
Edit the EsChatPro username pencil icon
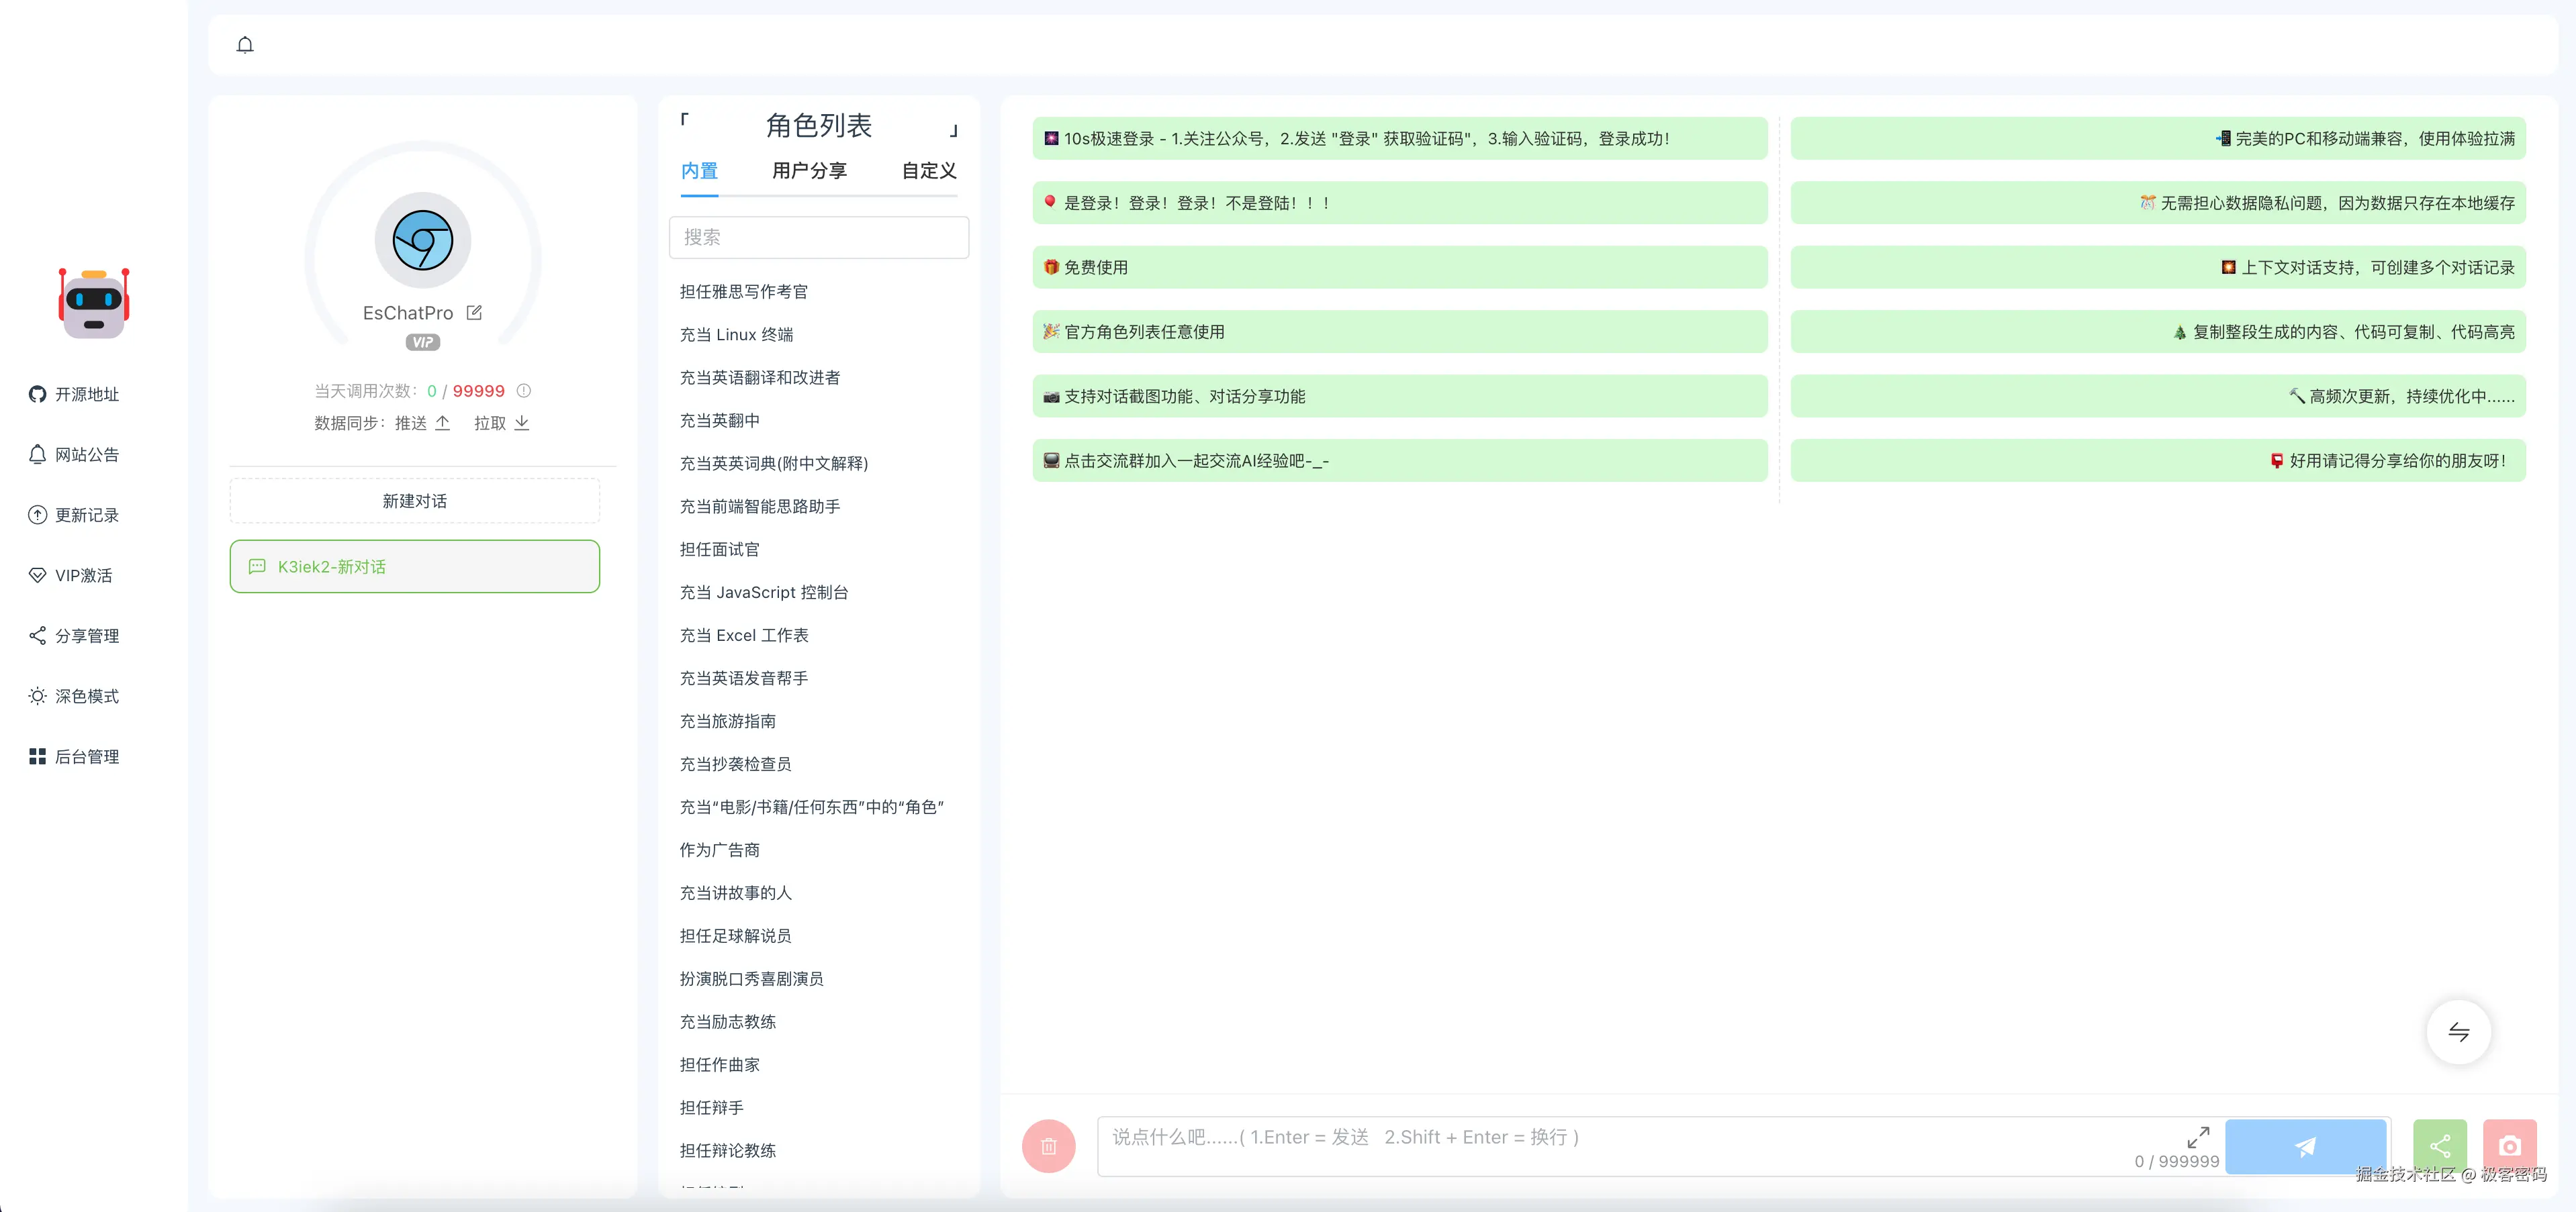click(474, 313)
